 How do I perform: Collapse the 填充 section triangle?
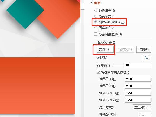pos(91,3)
